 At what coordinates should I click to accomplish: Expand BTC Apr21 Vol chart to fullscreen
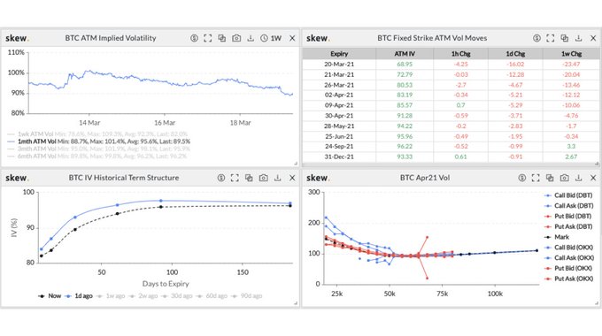(536, 178)
